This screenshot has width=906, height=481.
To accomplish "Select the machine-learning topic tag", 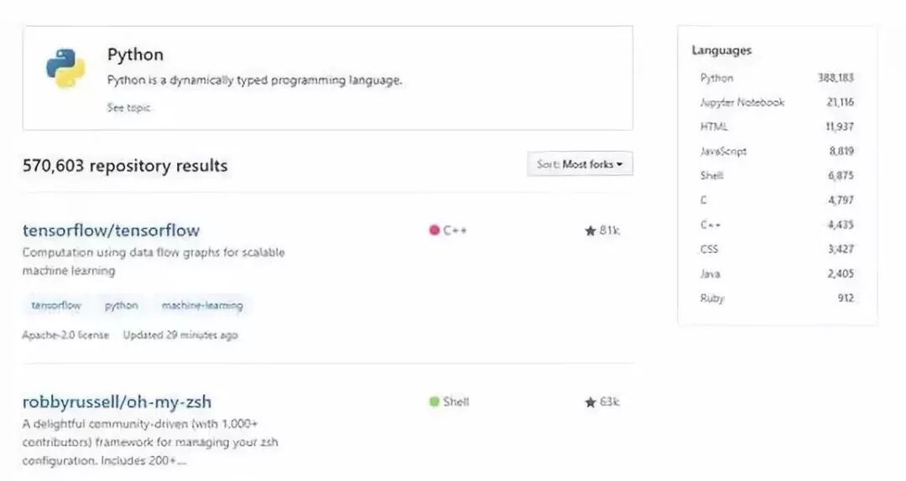I will 202,306.
